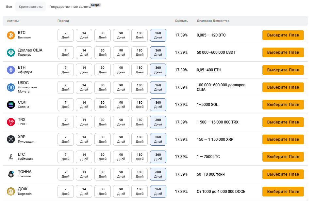Select 14-day period for BTC
The width and height of the screenshot is (314, 203).
[x=84, y=35]
